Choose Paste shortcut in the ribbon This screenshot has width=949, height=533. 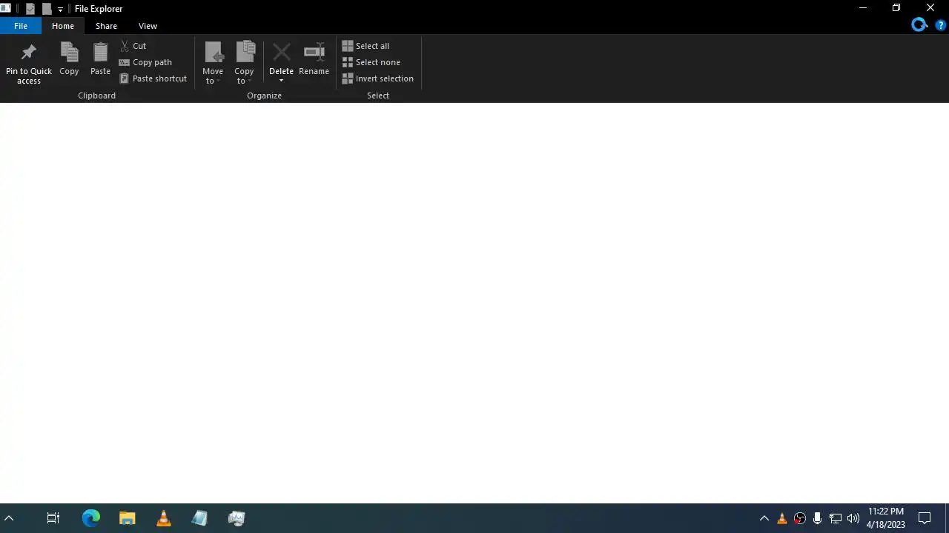tap(153, 78)
